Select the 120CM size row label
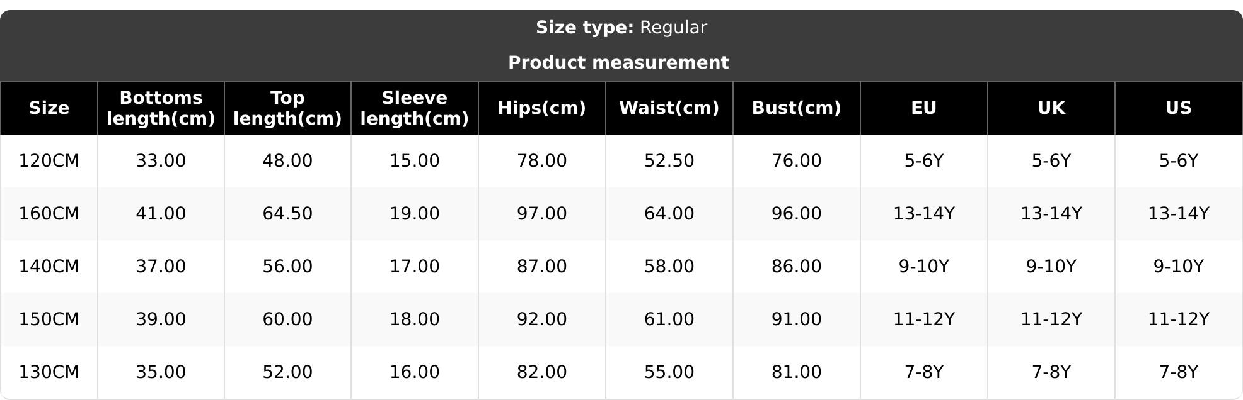This screenshot has height=400, width=1243. [x=49, y=161]
